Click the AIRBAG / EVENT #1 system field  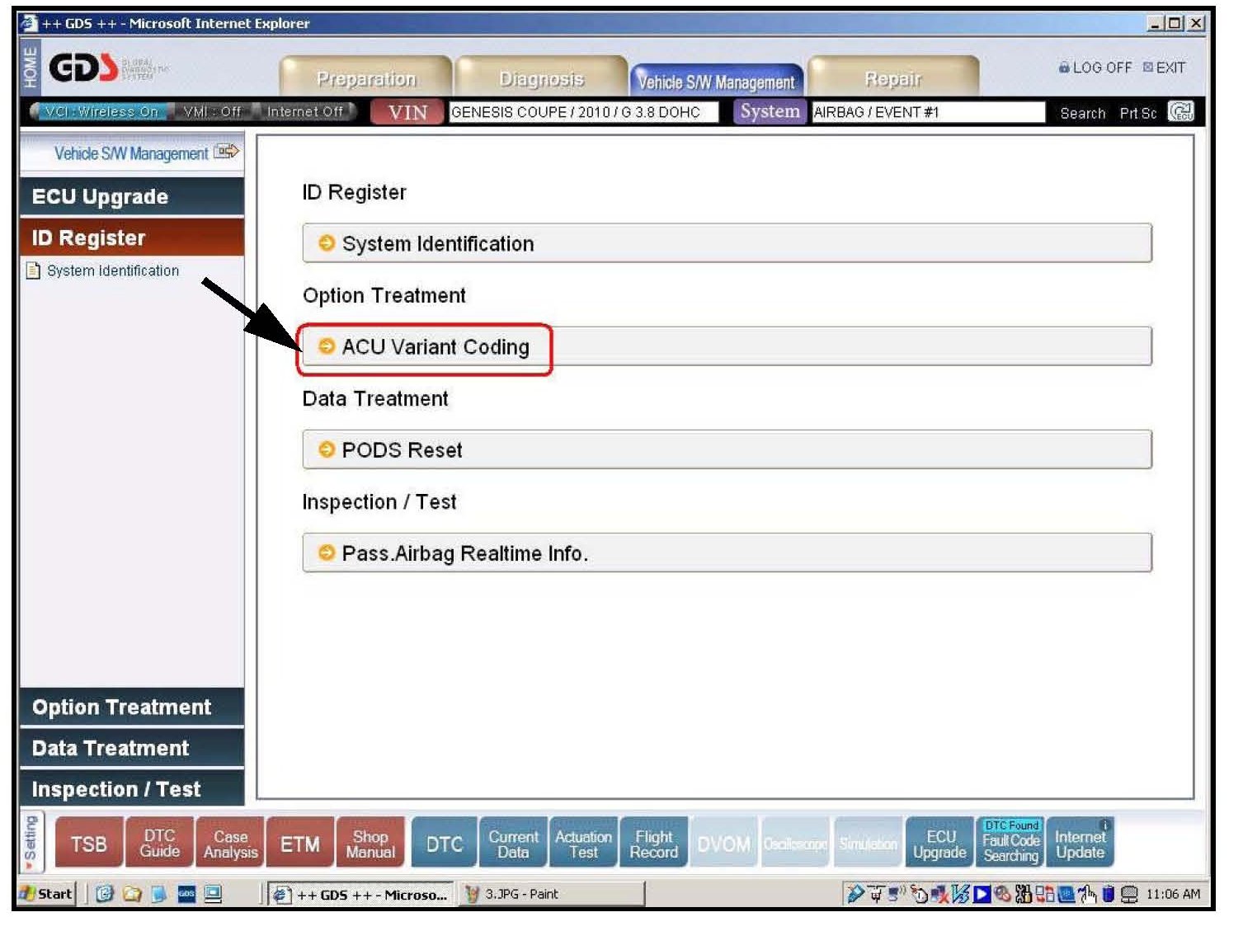tap(927, 112)
